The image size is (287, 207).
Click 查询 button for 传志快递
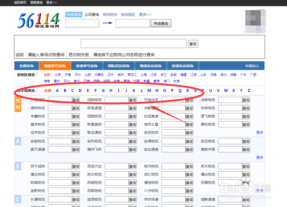[189, 199]
